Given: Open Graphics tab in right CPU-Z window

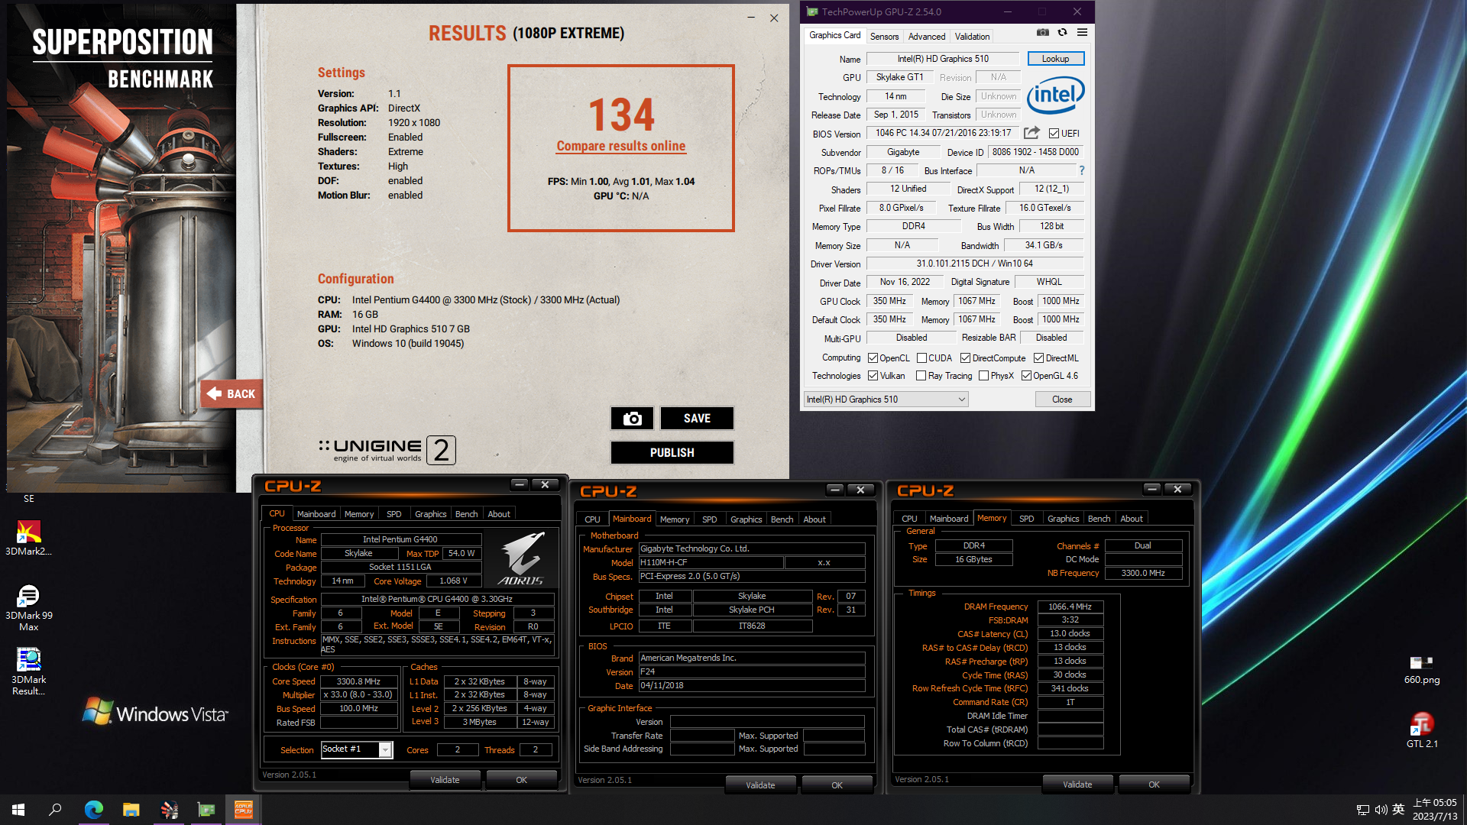Looking at the screenshot, I should click(x=1063, y=519).
